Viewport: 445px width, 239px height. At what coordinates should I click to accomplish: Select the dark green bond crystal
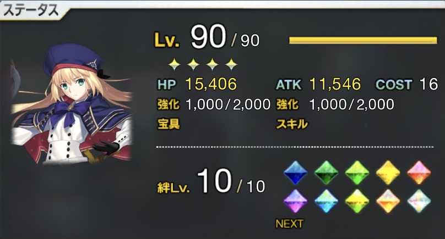point(327,173)
